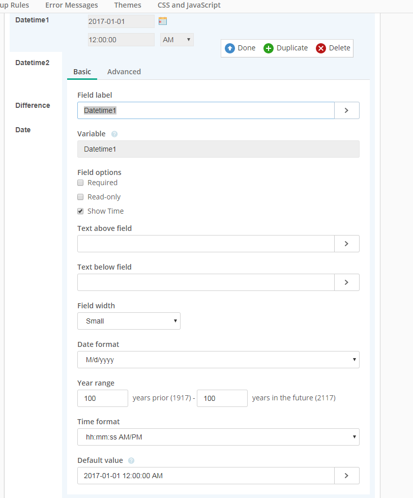Click the years prior input box
The width and height of the screenshot is (413, 498).
tap(103, 398)
